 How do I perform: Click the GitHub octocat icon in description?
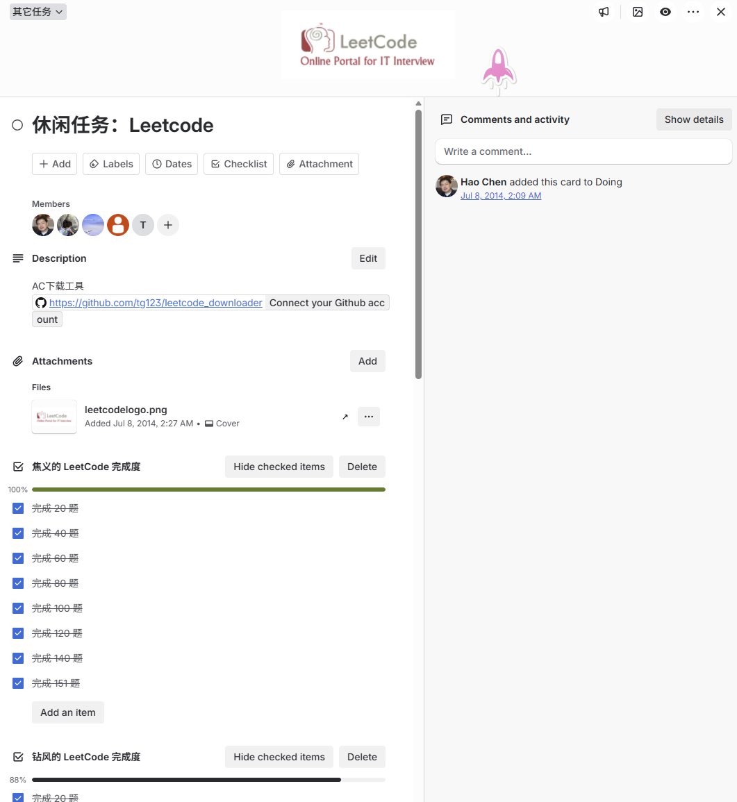[41, 303]
